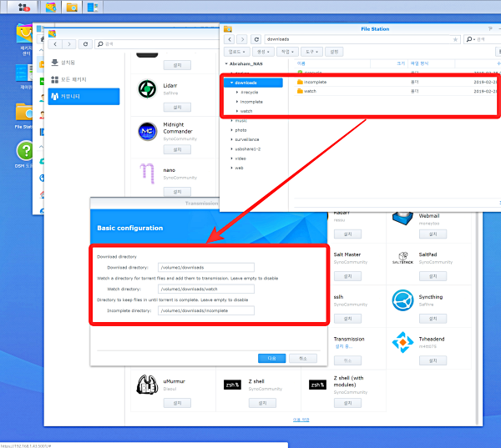Open the 업로드 (Upload) dropdown
This screenshot has width=501, height=448.
237,52
